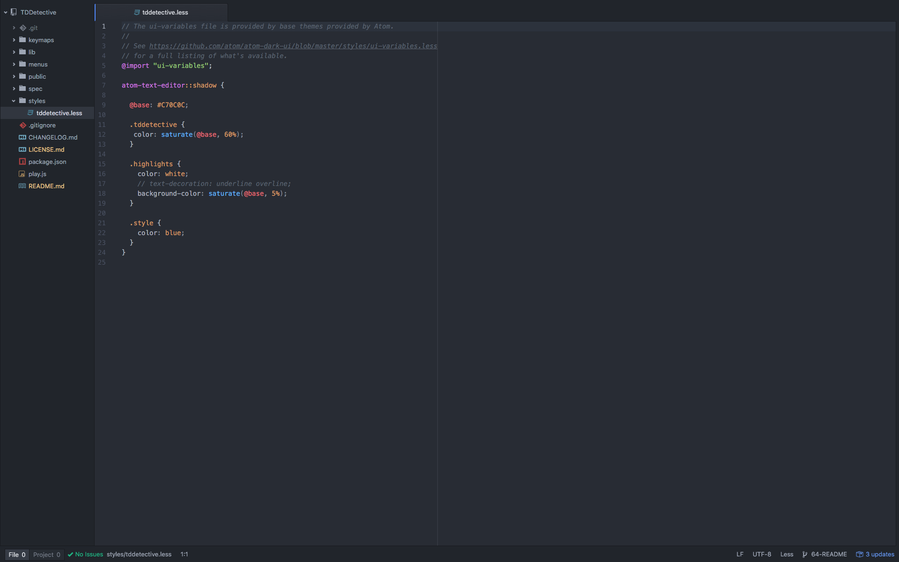Expand the keymaps folder

pyautogui.click(x=14, y=40)
